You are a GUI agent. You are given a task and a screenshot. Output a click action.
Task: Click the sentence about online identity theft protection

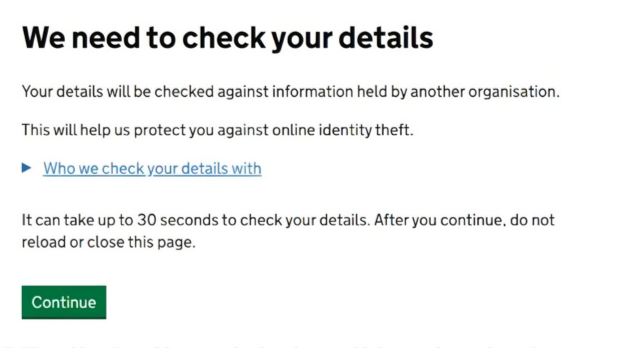[217, 130]
